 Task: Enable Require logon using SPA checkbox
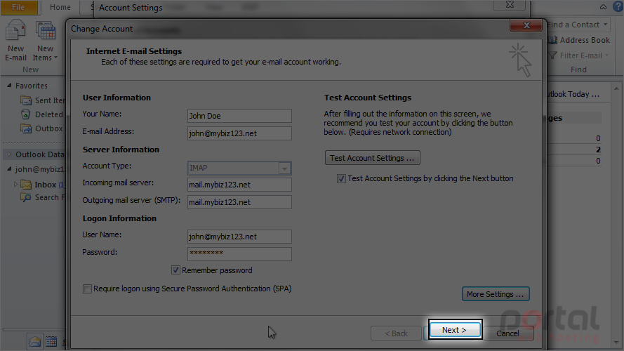tap(87, 289)
